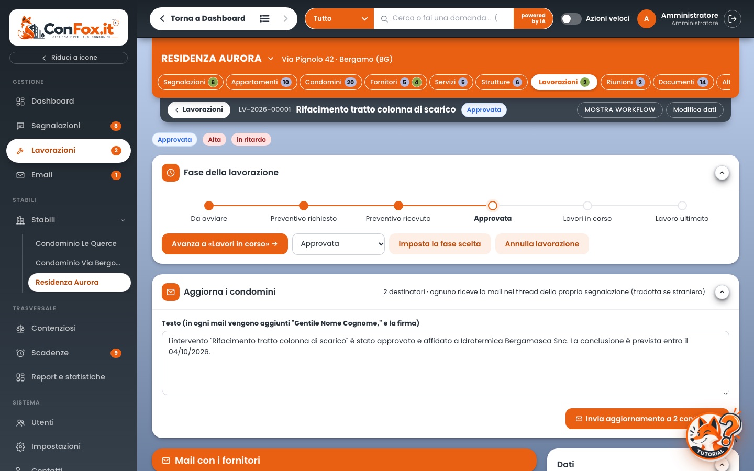Select the Lavori in corso phase dot
754x471 pixels.
(587, 206)
